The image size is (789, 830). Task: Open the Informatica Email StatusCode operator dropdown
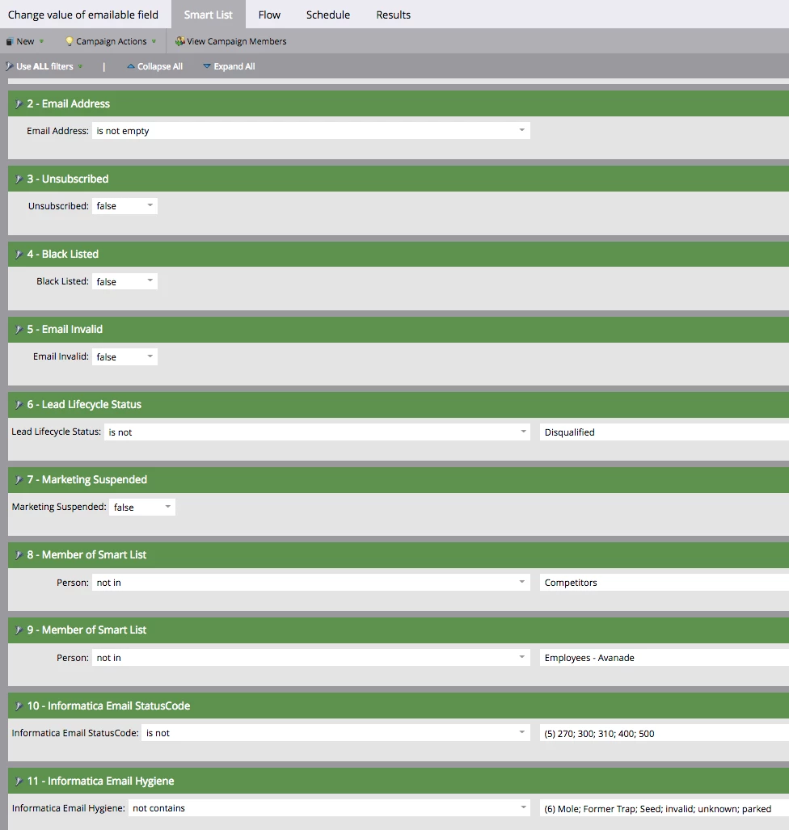click(x=335, y=732)
